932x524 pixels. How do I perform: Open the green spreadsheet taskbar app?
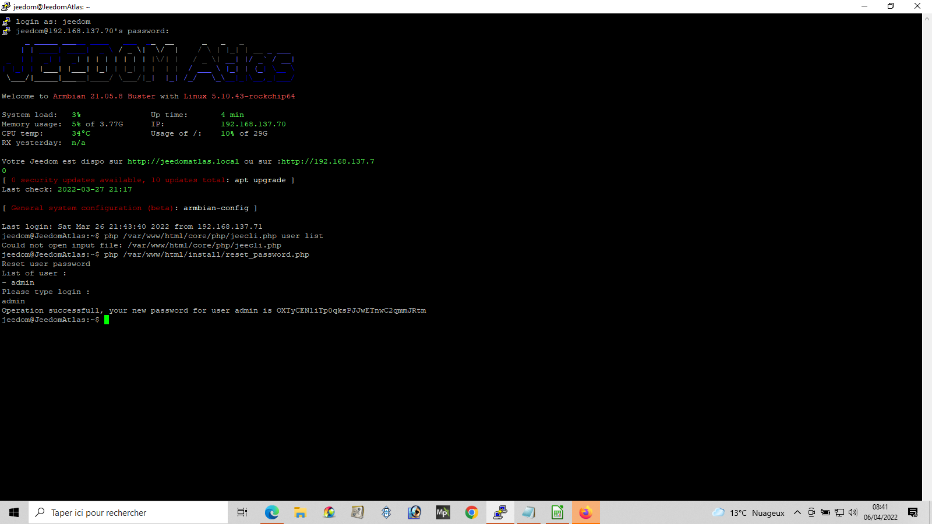557,512
